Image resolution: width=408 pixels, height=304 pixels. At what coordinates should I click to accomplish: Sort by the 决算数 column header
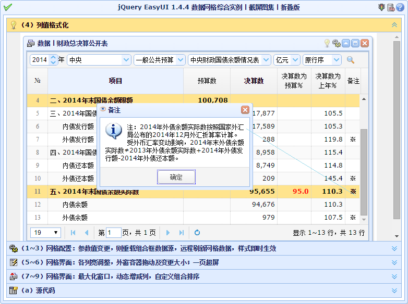pos(254,81)
